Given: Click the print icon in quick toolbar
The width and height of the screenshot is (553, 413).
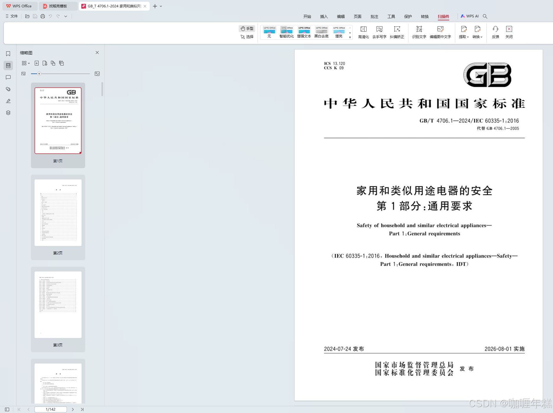Looking at the screenshot, I should coord(43,16).
